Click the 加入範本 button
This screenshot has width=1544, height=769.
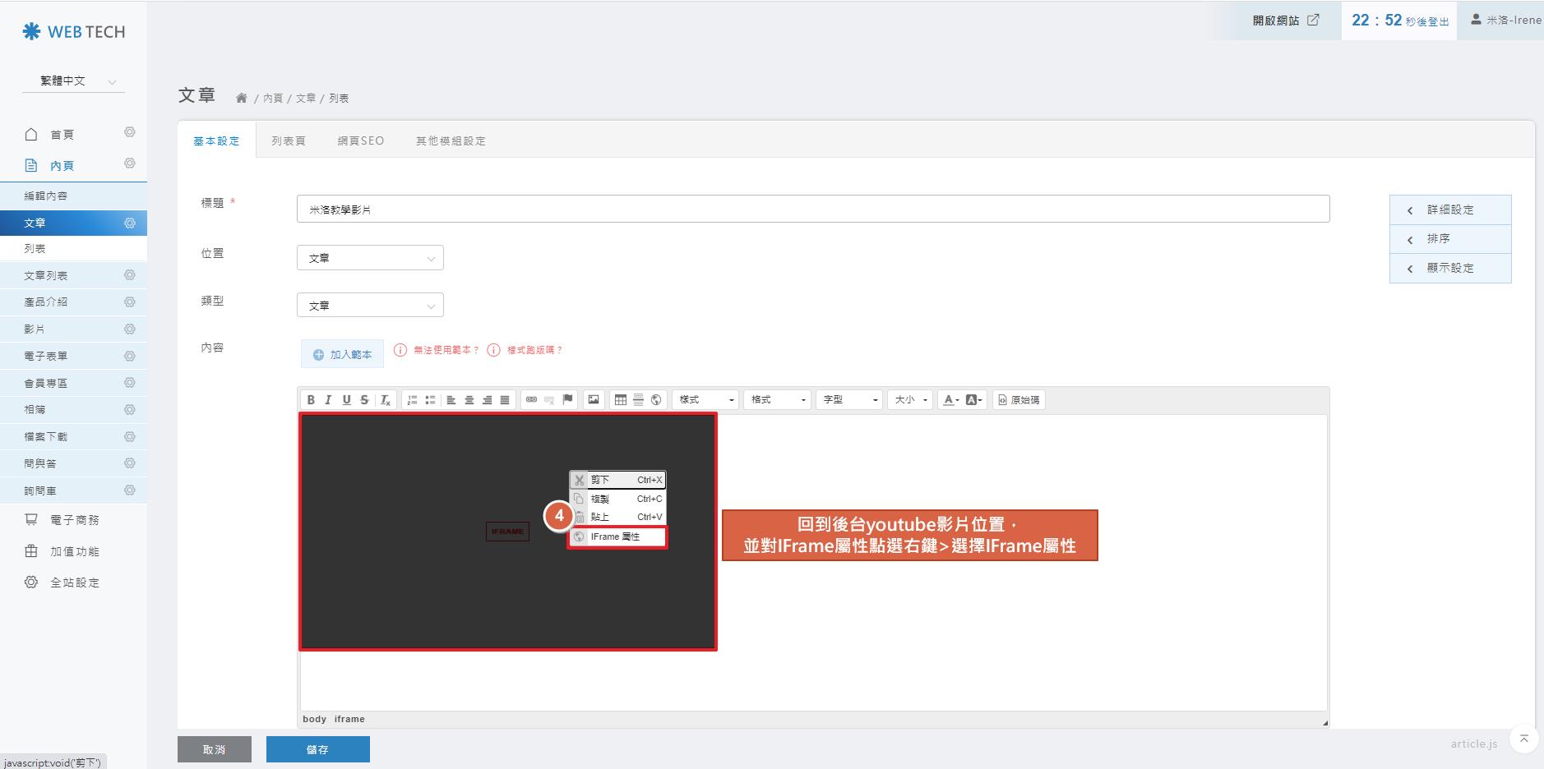(x=342, y=355)
